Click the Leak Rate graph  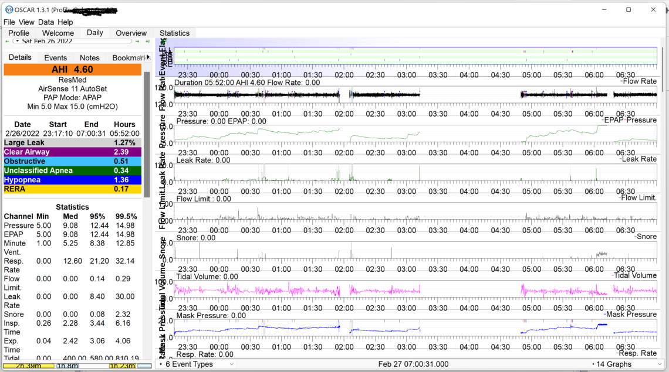[415, 173]
